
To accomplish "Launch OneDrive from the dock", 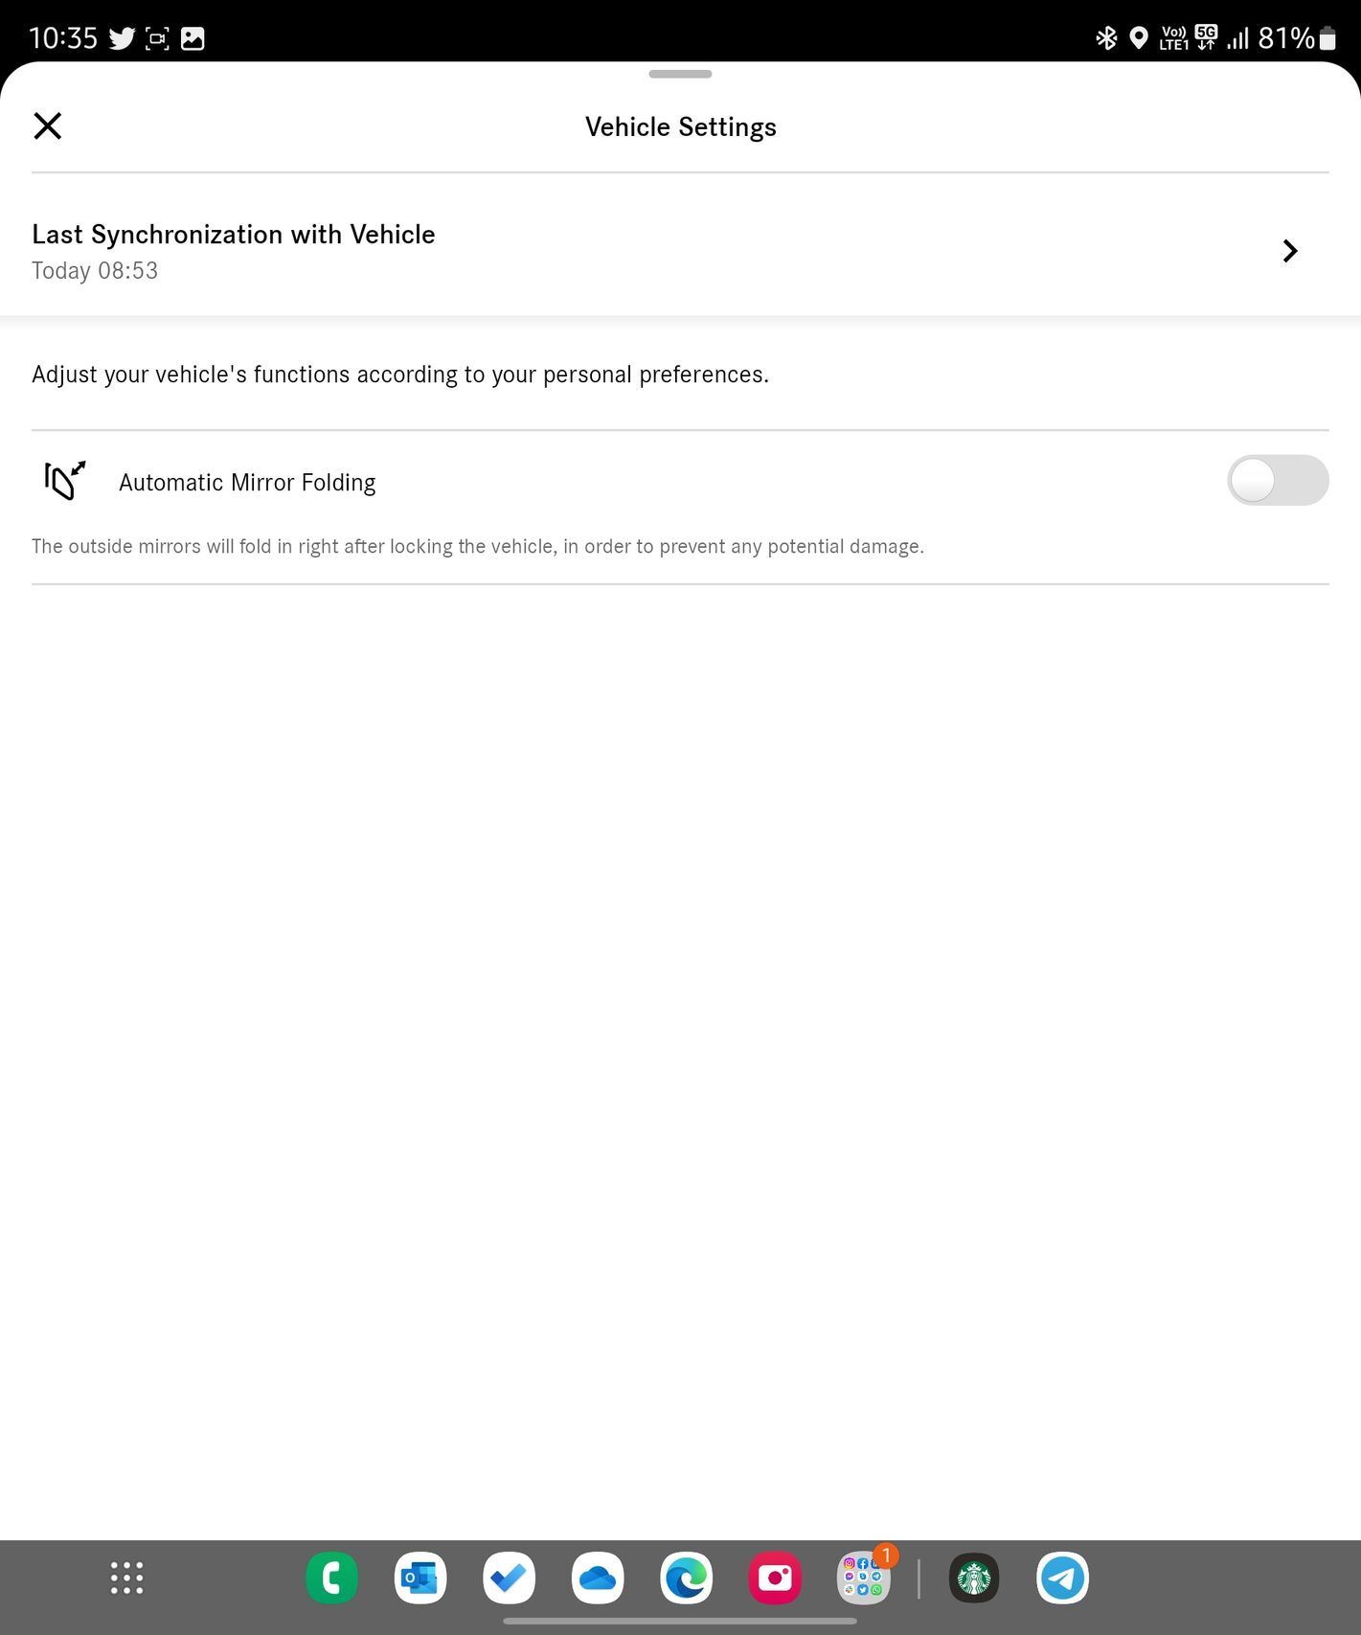I will tap(598, 1578).
